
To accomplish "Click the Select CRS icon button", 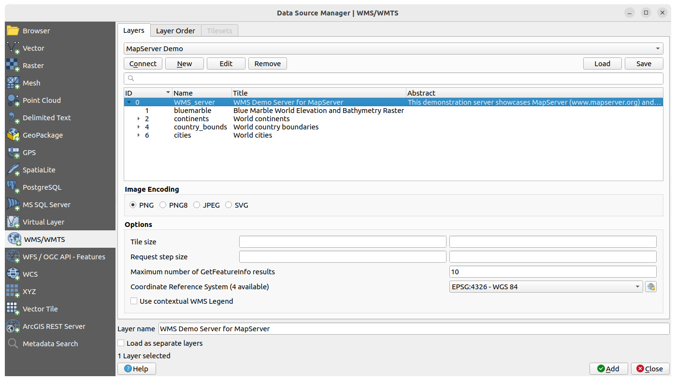I will coord(651,287).
